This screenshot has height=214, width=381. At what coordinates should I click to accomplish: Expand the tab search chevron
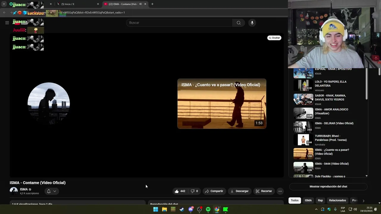coord(4,4)
